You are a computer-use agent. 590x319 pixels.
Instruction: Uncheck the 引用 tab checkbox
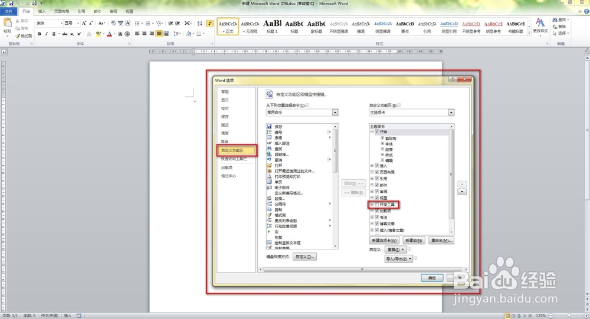coord(377,178)
